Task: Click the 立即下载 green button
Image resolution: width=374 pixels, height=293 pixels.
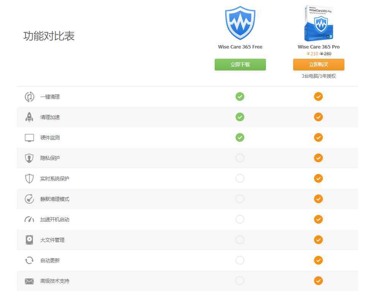Action: (240, 64)
